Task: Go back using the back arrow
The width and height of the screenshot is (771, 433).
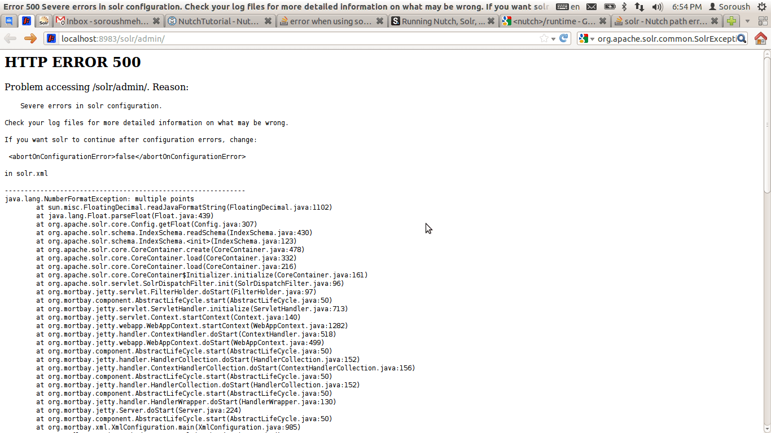Action: (x=10, y=38)
